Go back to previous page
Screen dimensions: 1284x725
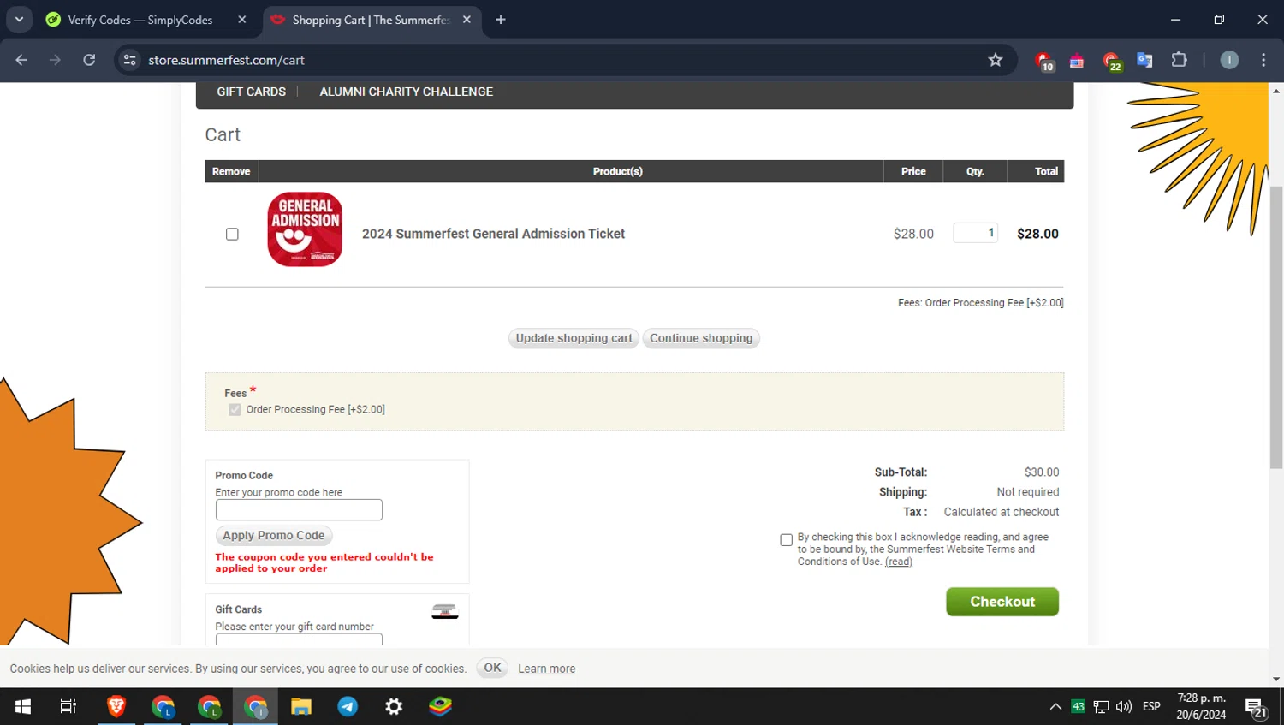point(21,60)
